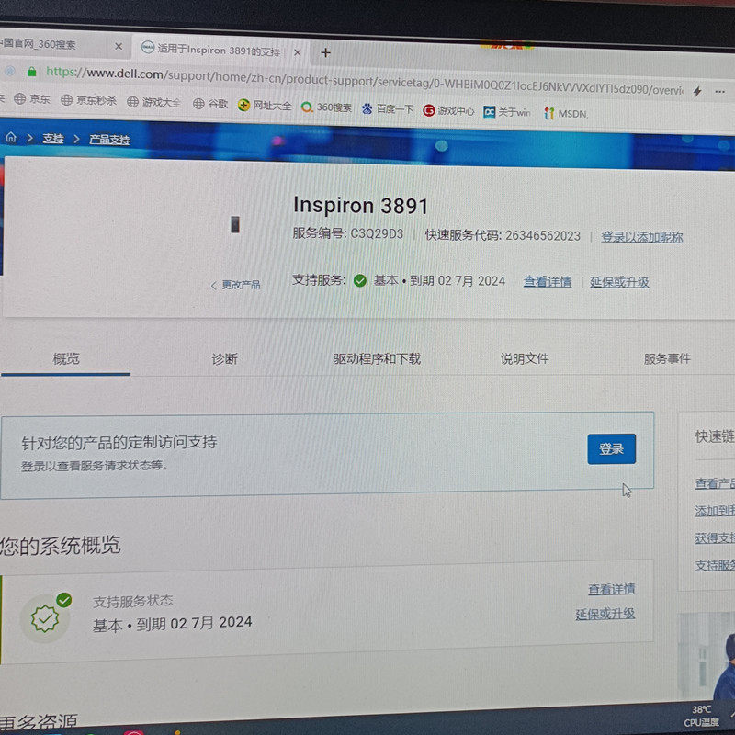This screenshot has width=735, height=735.
Task: Click service tag text C3Q29D3
Action: (377, 233)
